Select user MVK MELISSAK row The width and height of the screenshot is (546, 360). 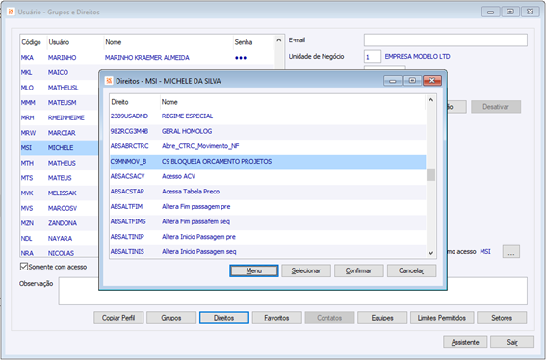60,193
